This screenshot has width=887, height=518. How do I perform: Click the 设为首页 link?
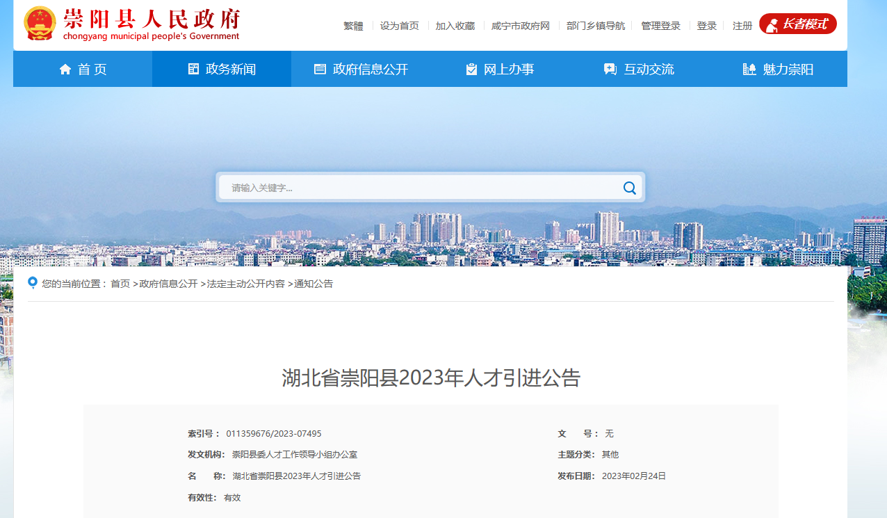[400, 26]
